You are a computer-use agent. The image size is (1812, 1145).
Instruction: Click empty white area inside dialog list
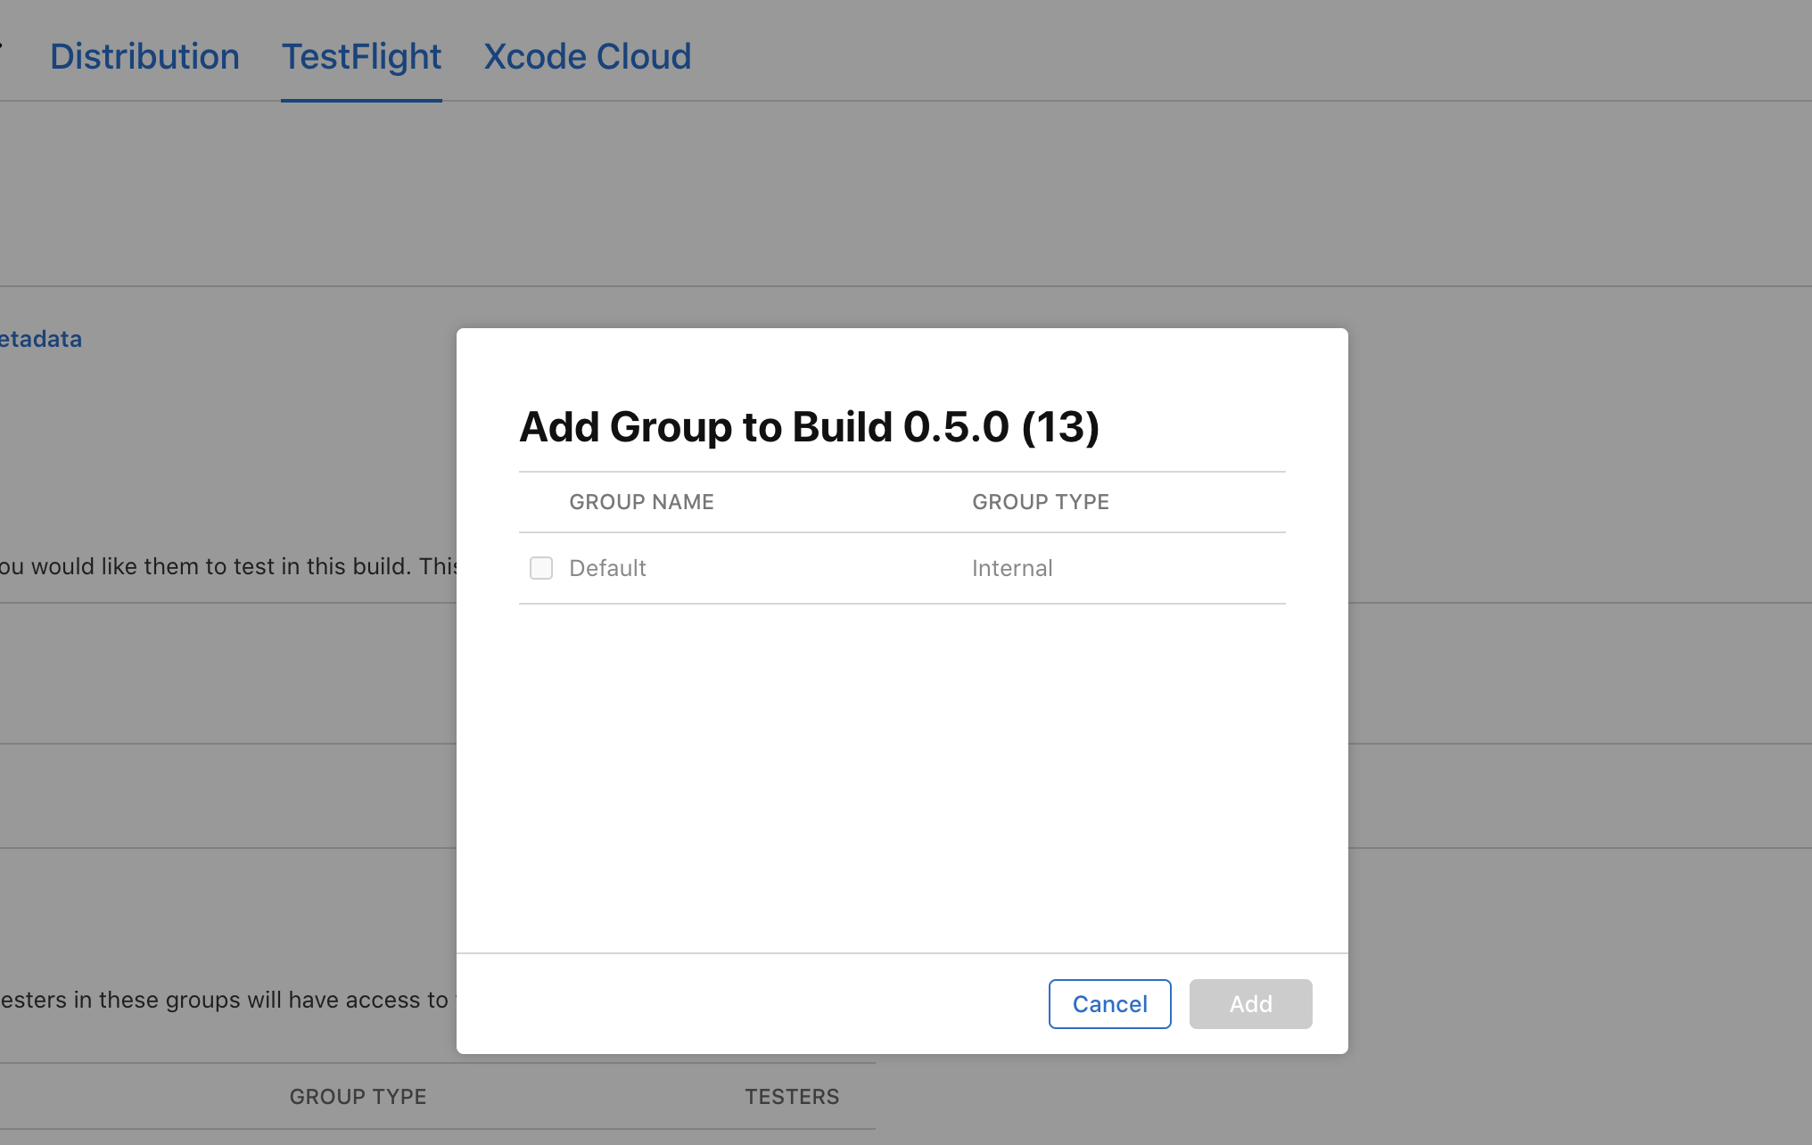point(901,776)
